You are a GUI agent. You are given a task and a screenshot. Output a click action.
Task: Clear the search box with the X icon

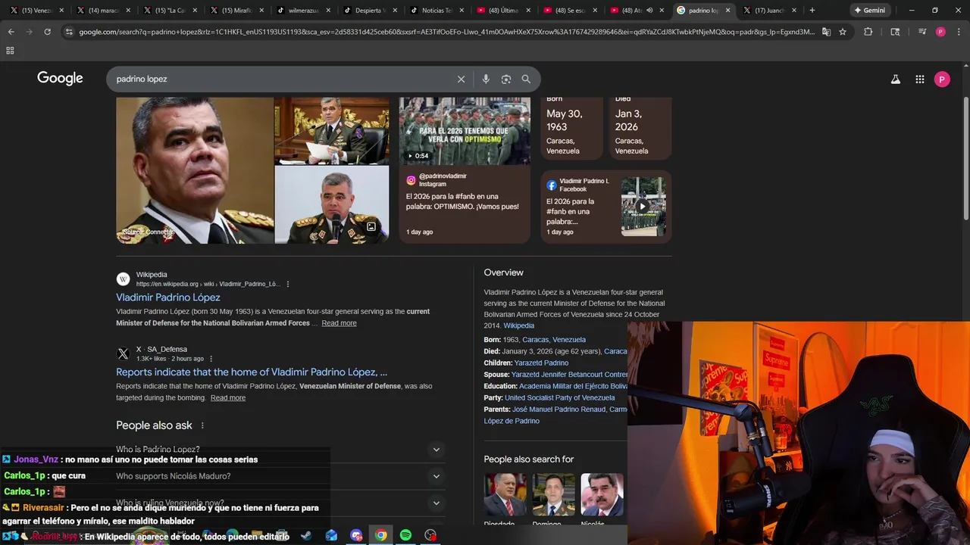[461, 79]
